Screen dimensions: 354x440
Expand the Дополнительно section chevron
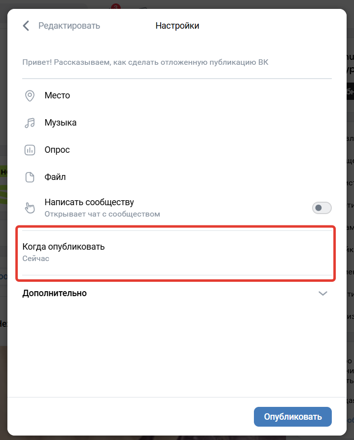pos(323,294)
